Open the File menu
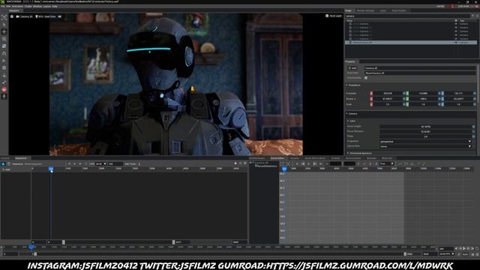 [x=3, y=6]
